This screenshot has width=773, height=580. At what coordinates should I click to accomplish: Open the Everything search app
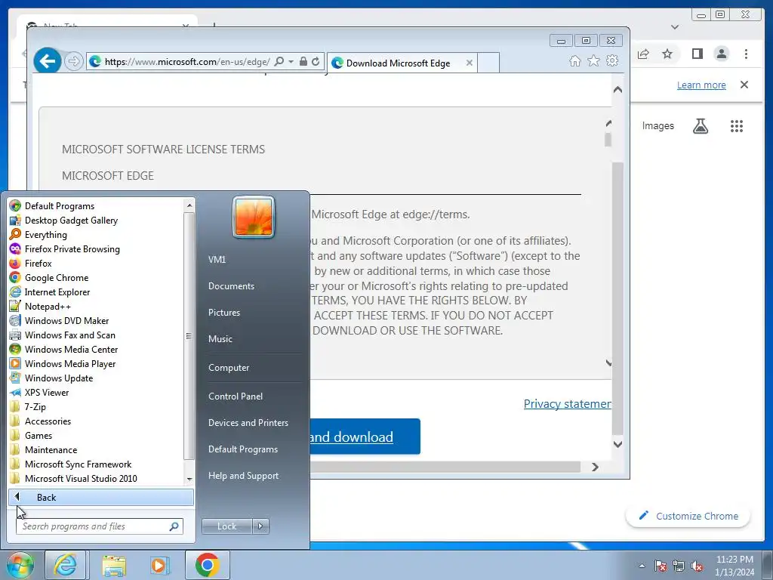point(46,234)
